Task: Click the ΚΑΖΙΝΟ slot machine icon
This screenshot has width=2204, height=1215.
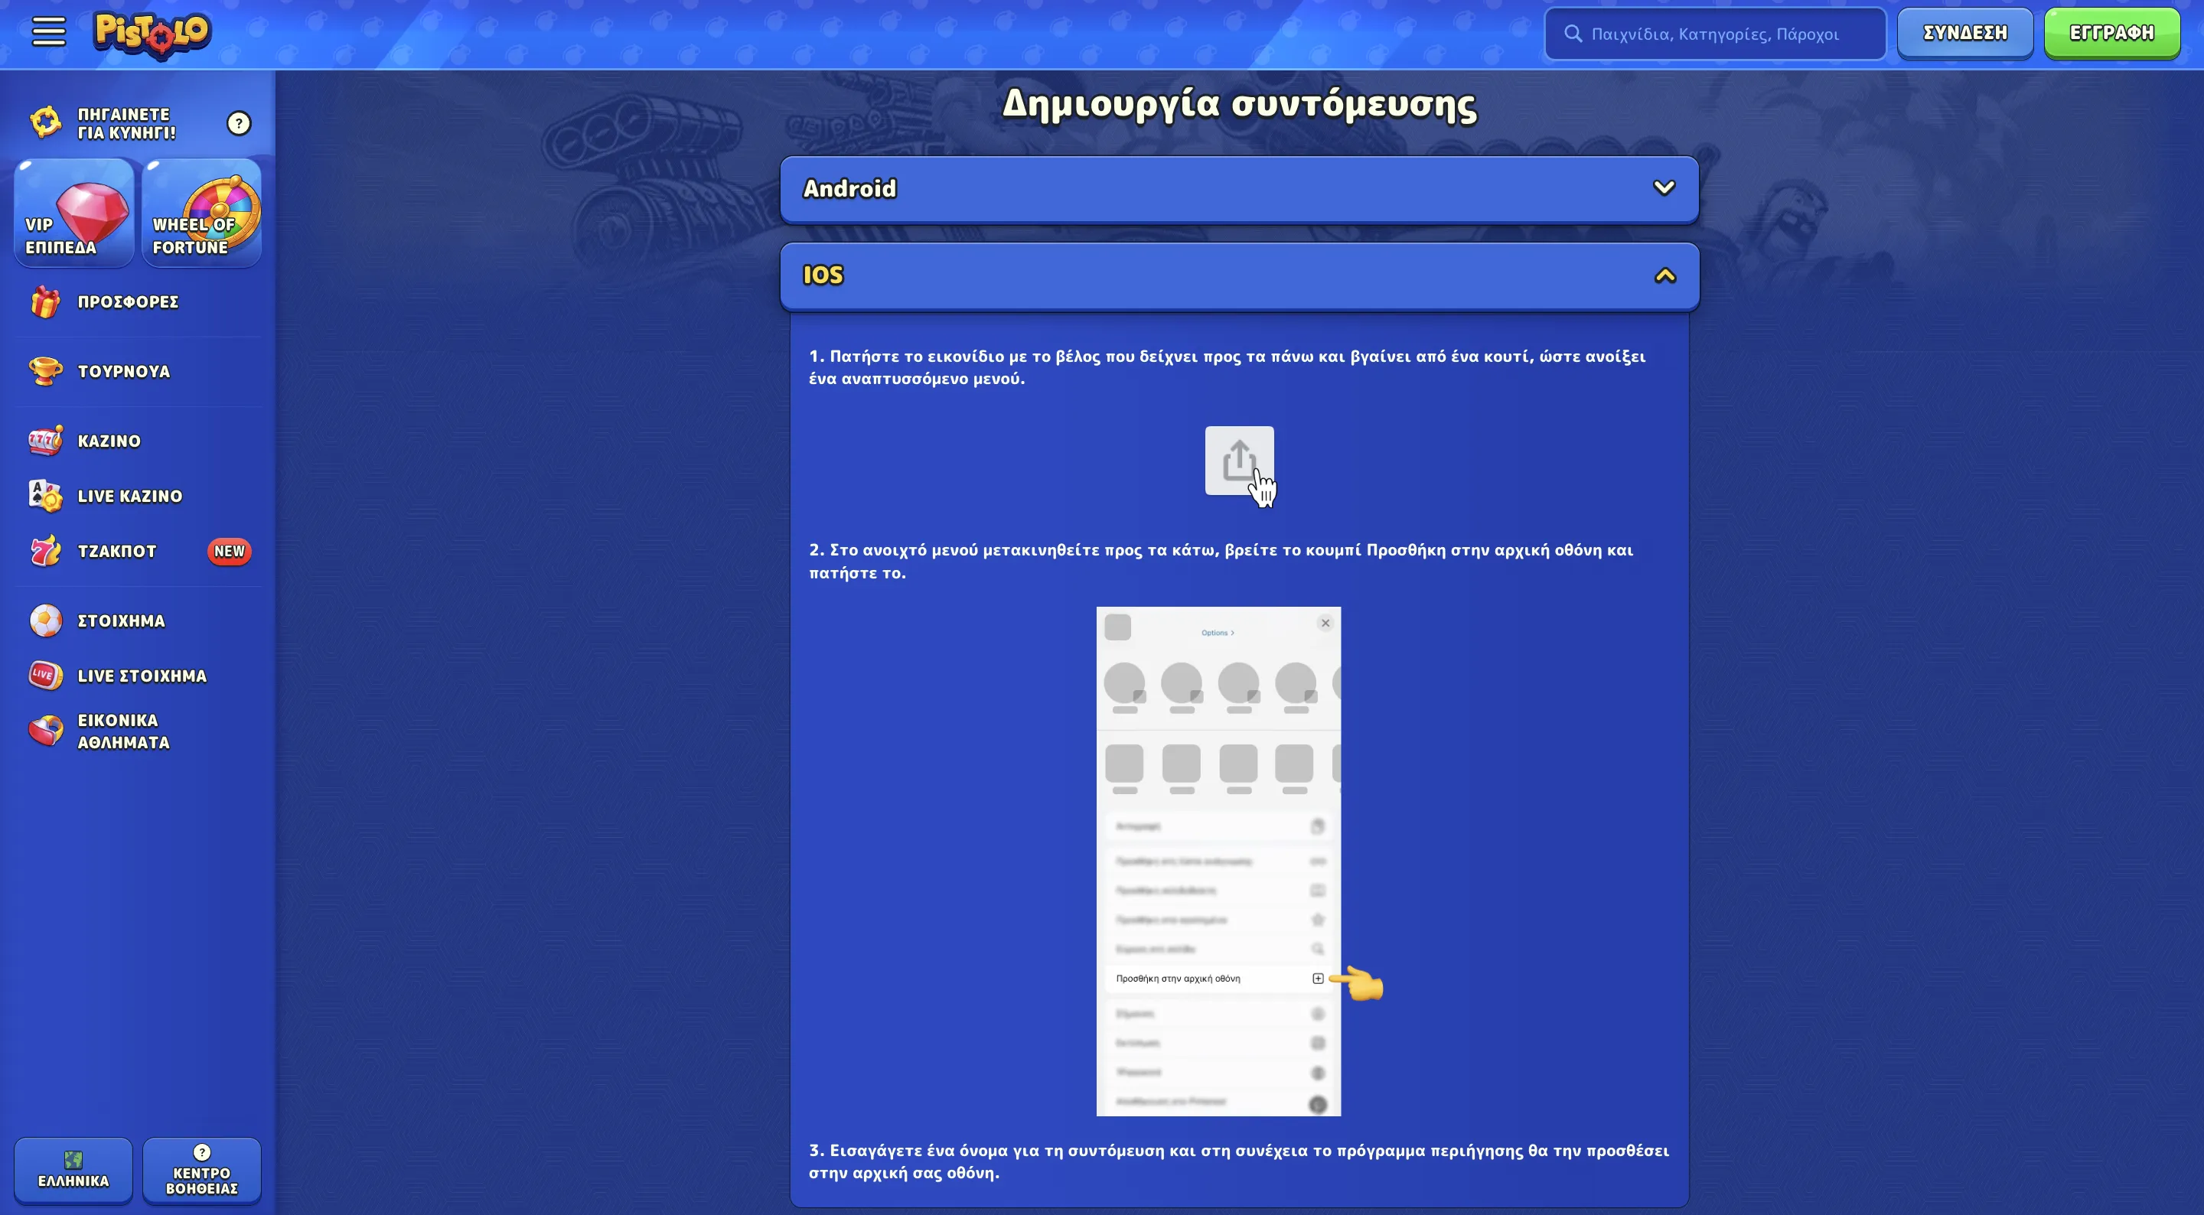Action: coord(45,441)
